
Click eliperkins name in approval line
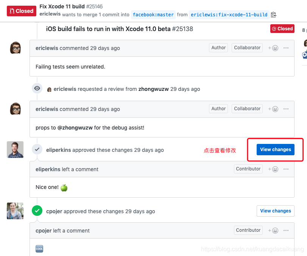(x=59, y=150)
